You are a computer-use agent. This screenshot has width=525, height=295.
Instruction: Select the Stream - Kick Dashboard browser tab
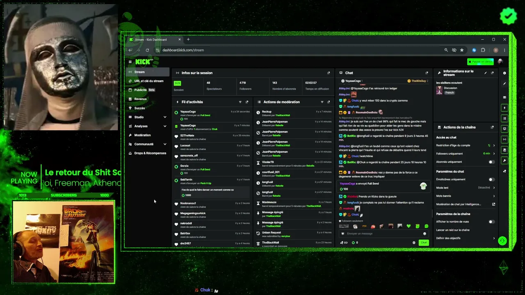pos(155,40)
